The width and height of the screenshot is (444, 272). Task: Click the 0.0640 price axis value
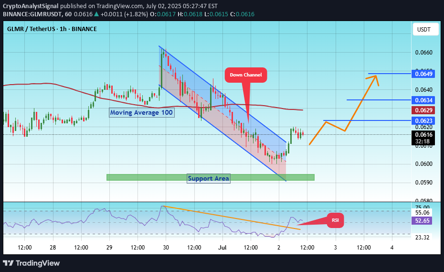(423, 90)
